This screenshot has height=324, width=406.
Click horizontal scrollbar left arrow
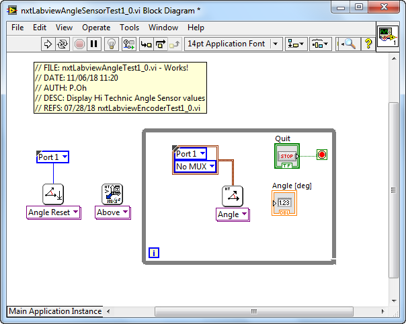click(108, 311)
